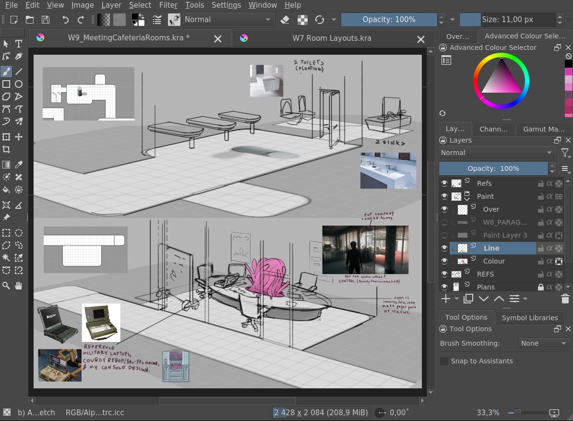Select the Rectangular Selection tool
The image size is (573, 421).
pyautogui.click(x=6, y=233)
